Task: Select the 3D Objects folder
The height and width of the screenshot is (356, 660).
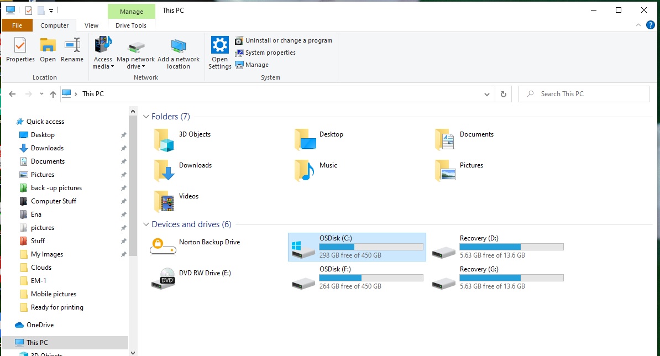Action: [x=182, y=140]
